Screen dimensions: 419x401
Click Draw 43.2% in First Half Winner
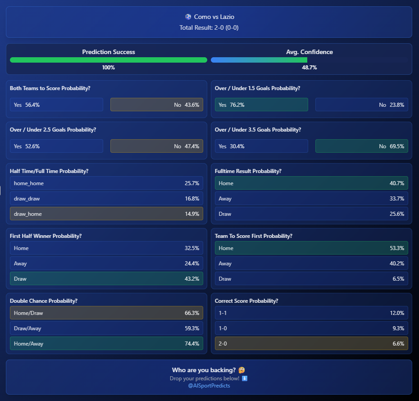[106, 278]
